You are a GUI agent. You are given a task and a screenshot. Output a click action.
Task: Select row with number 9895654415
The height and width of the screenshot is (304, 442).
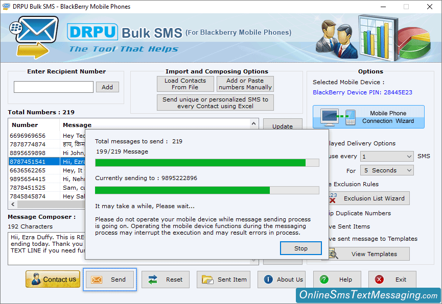pyautogui.click(x=47, y=179)
